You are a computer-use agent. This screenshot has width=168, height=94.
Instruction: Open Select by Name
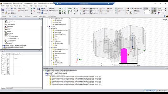[x=23, y=11]
